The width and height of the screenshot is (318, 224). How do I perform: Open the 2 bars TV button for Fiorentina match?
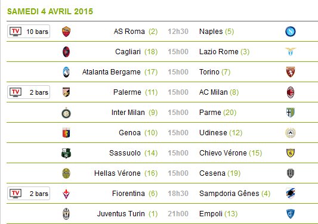pos(29,194)
